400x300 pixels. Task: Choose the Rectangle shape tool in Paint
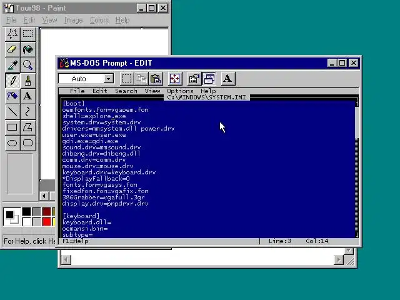tap(12, 127)
